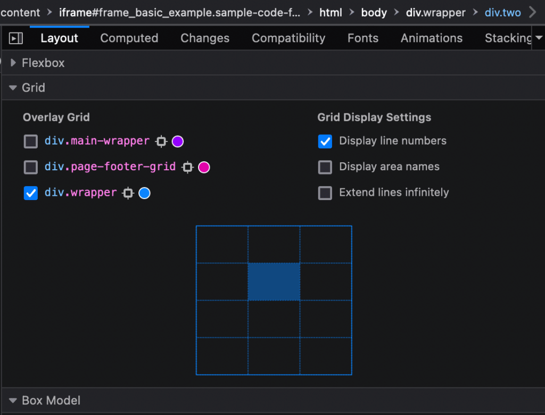Check Extend lines infinitely

click(x=325, y=193)
